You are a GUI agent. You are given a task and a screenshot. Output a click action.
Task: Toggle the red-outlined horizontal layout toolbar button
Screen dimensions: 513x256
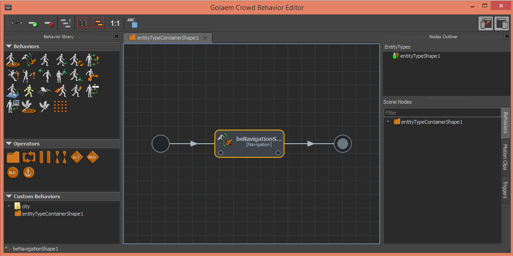(99, 23)
